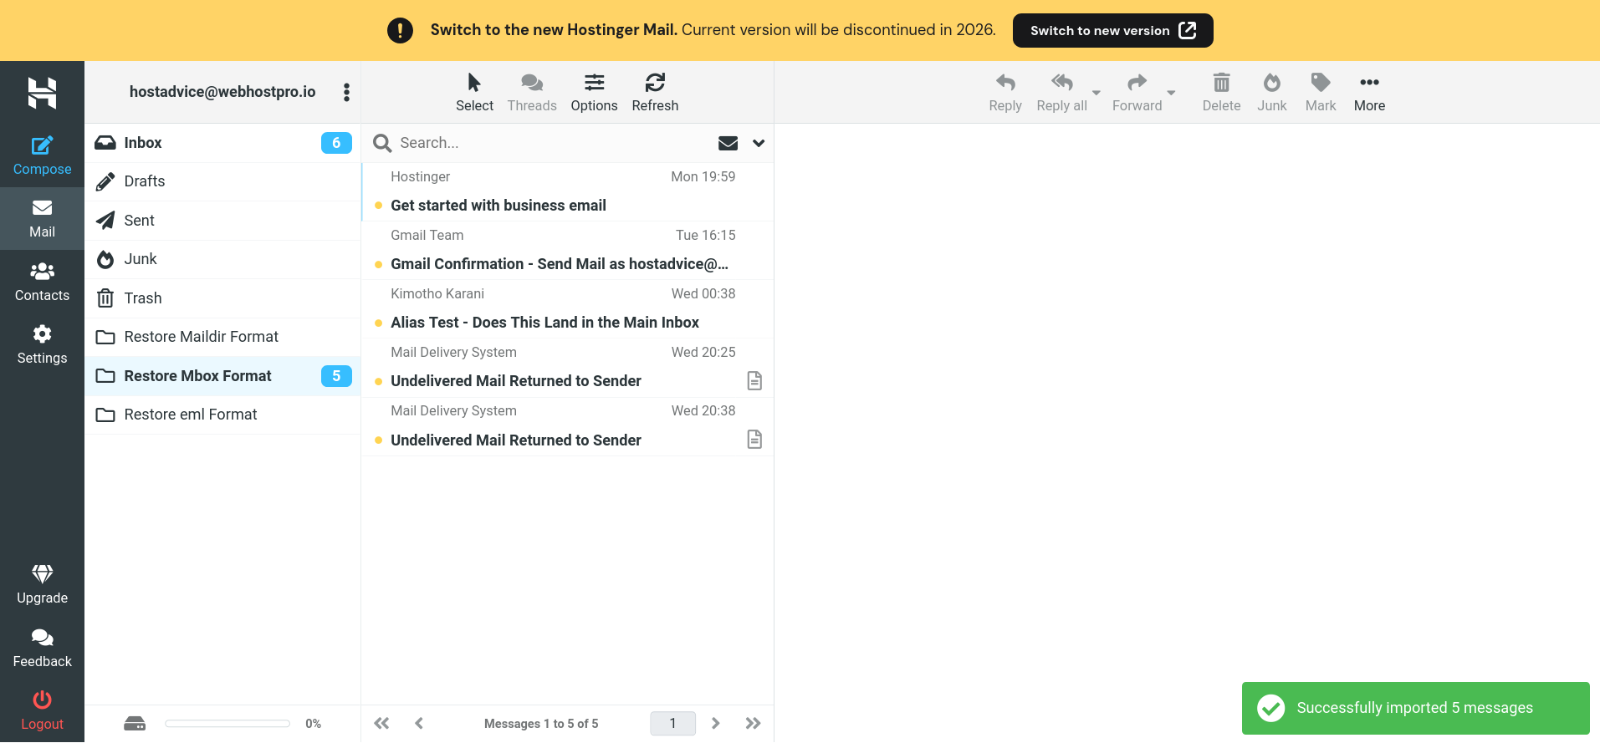Click the hostadvice@webhostpro.io account name
This screenshot has height=743, width=1600.
[222, 92]
